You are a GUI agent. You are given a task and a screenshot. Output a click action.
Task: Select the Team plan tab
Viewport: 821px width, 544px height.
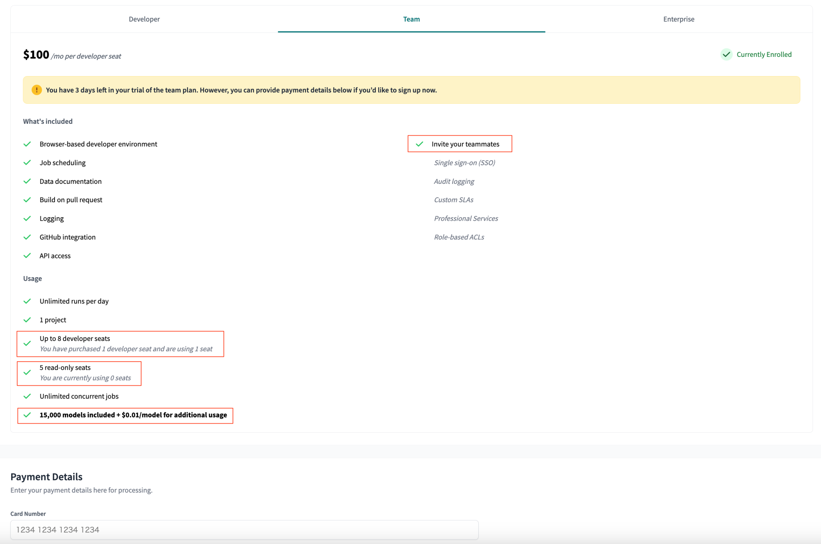411,19
